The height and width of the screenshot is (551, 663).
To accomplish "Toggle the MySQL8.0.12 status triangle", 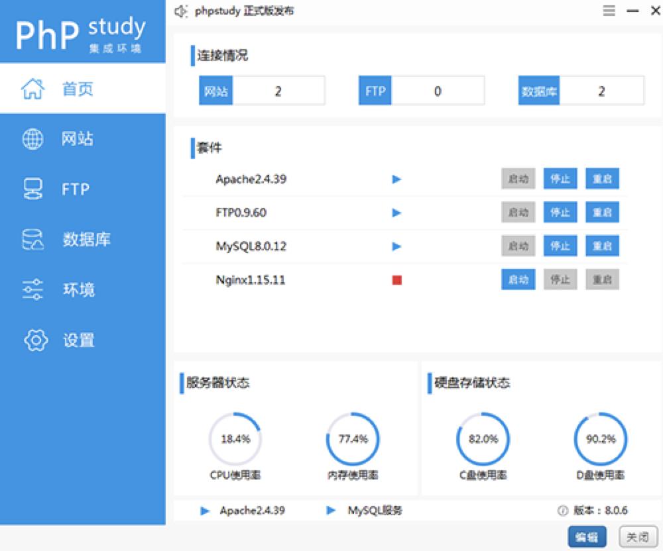I will (396, 246).
